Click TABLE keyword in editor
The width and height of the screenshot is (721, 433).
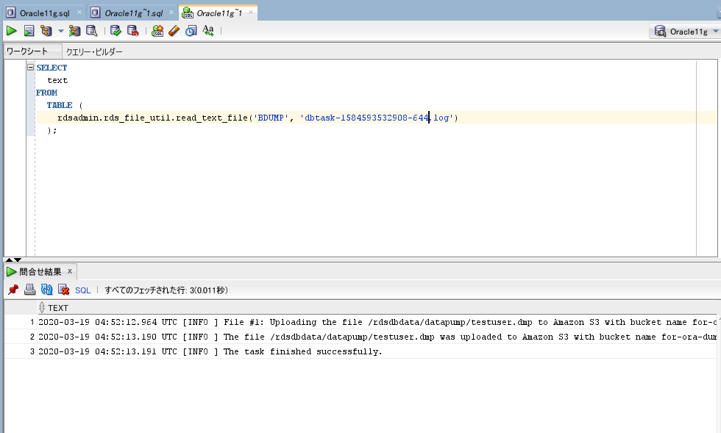60,105
